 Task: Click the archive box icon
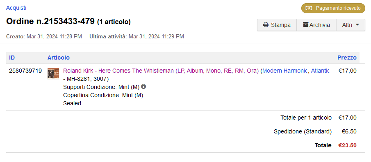[x=306, y=25]
